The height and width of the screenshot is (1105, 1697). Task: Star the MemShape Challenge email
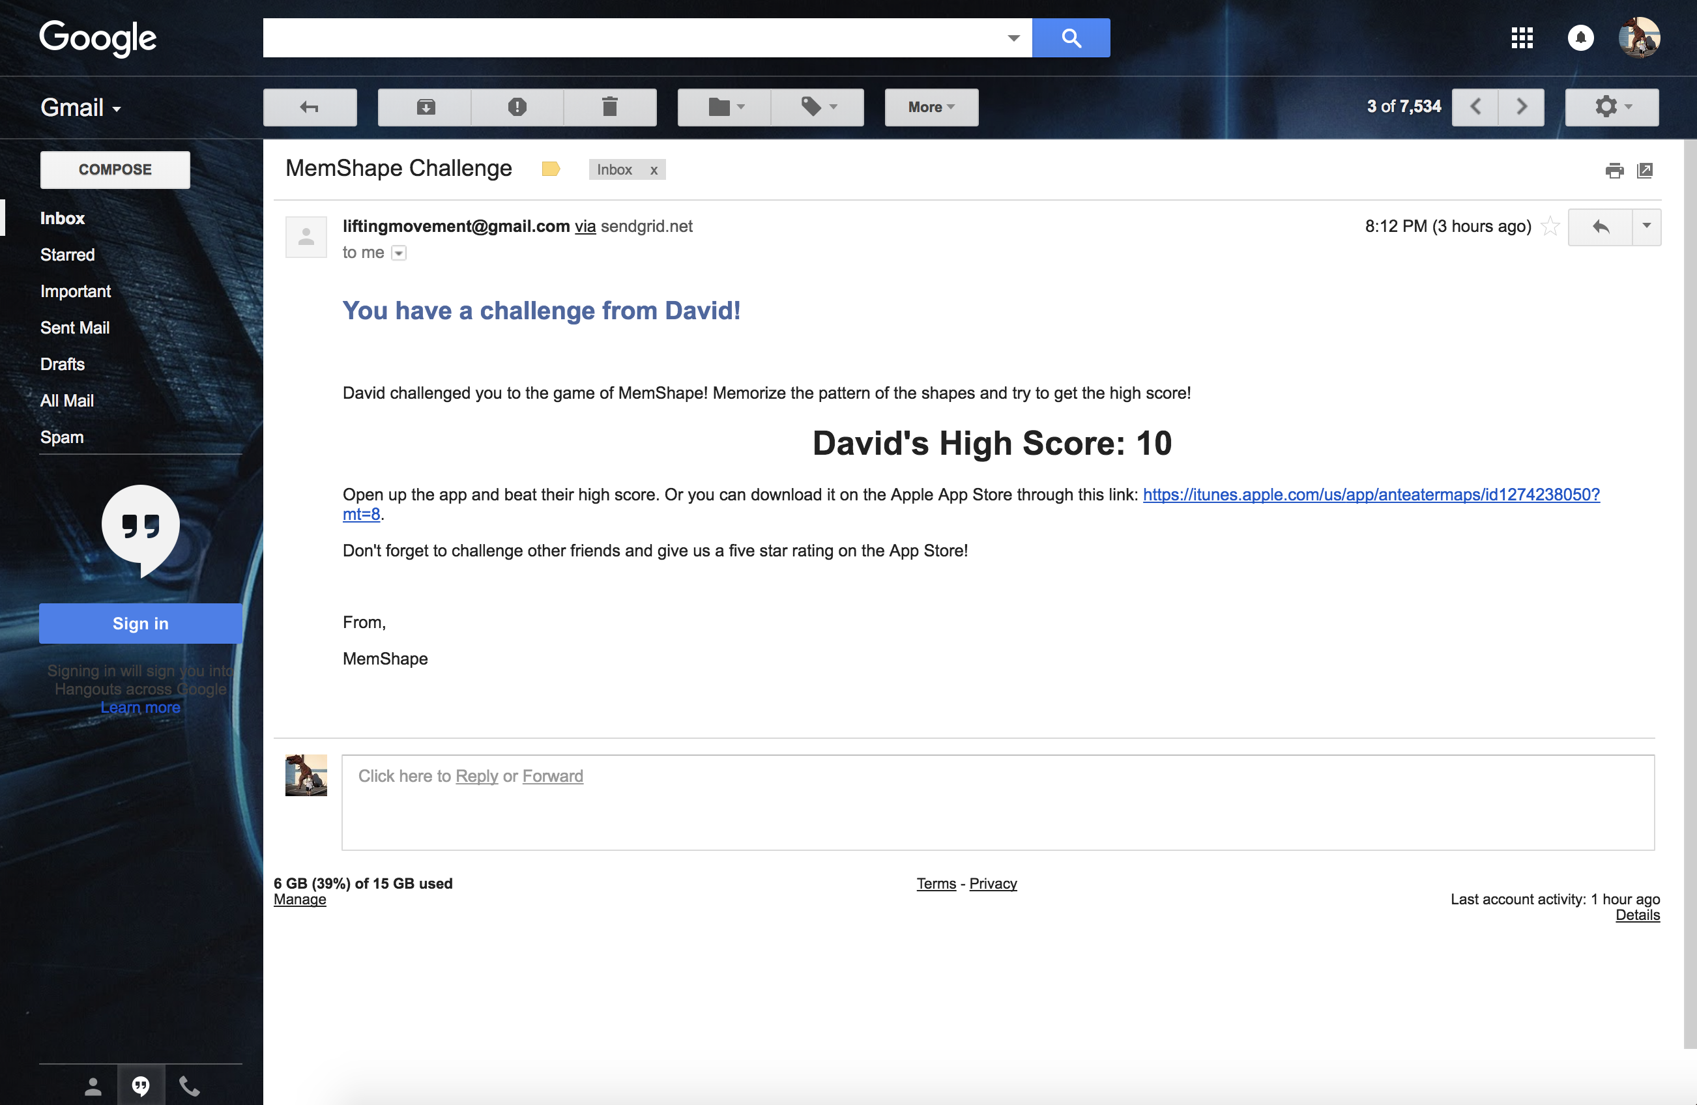tap(1550, 227)
